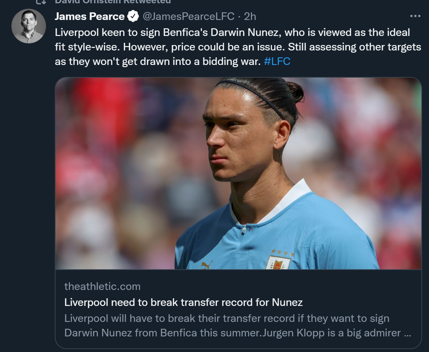
Task: Click the tweet text about Darwin Nunez
Action: click(x=238, y=47)
